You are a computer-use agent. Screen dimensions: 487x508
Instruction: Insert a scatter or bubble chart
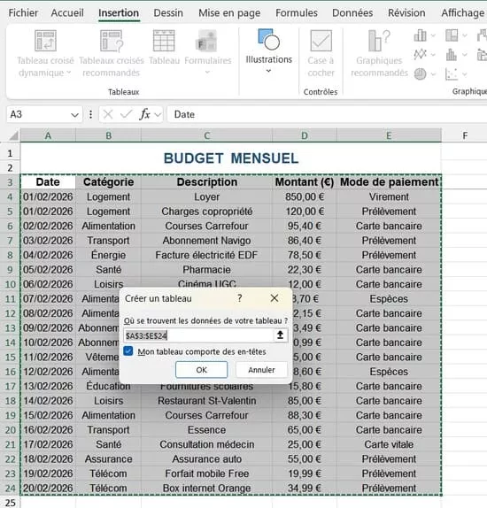point(452,73)
